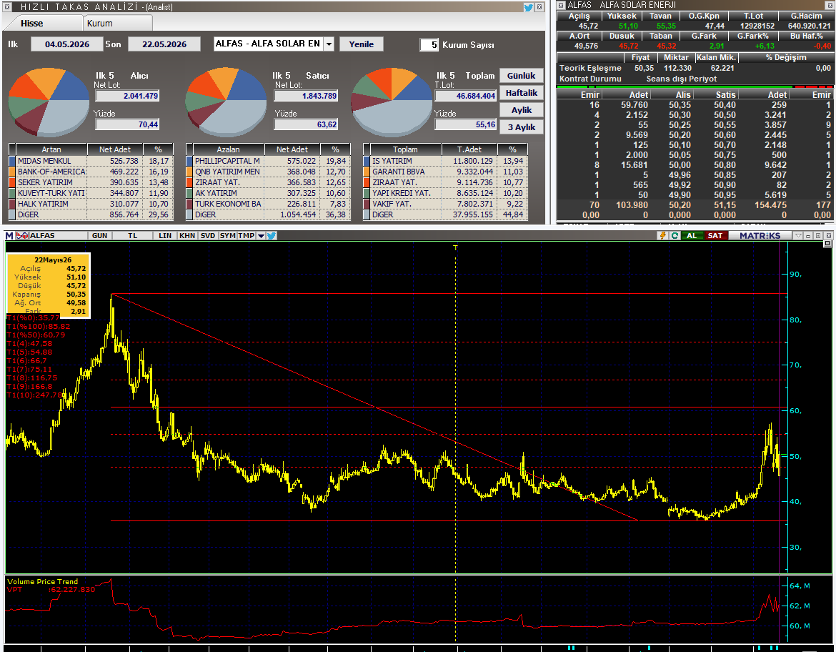Click the icon left of Hızlı Takas Analizi title

[x=7, y=7]
